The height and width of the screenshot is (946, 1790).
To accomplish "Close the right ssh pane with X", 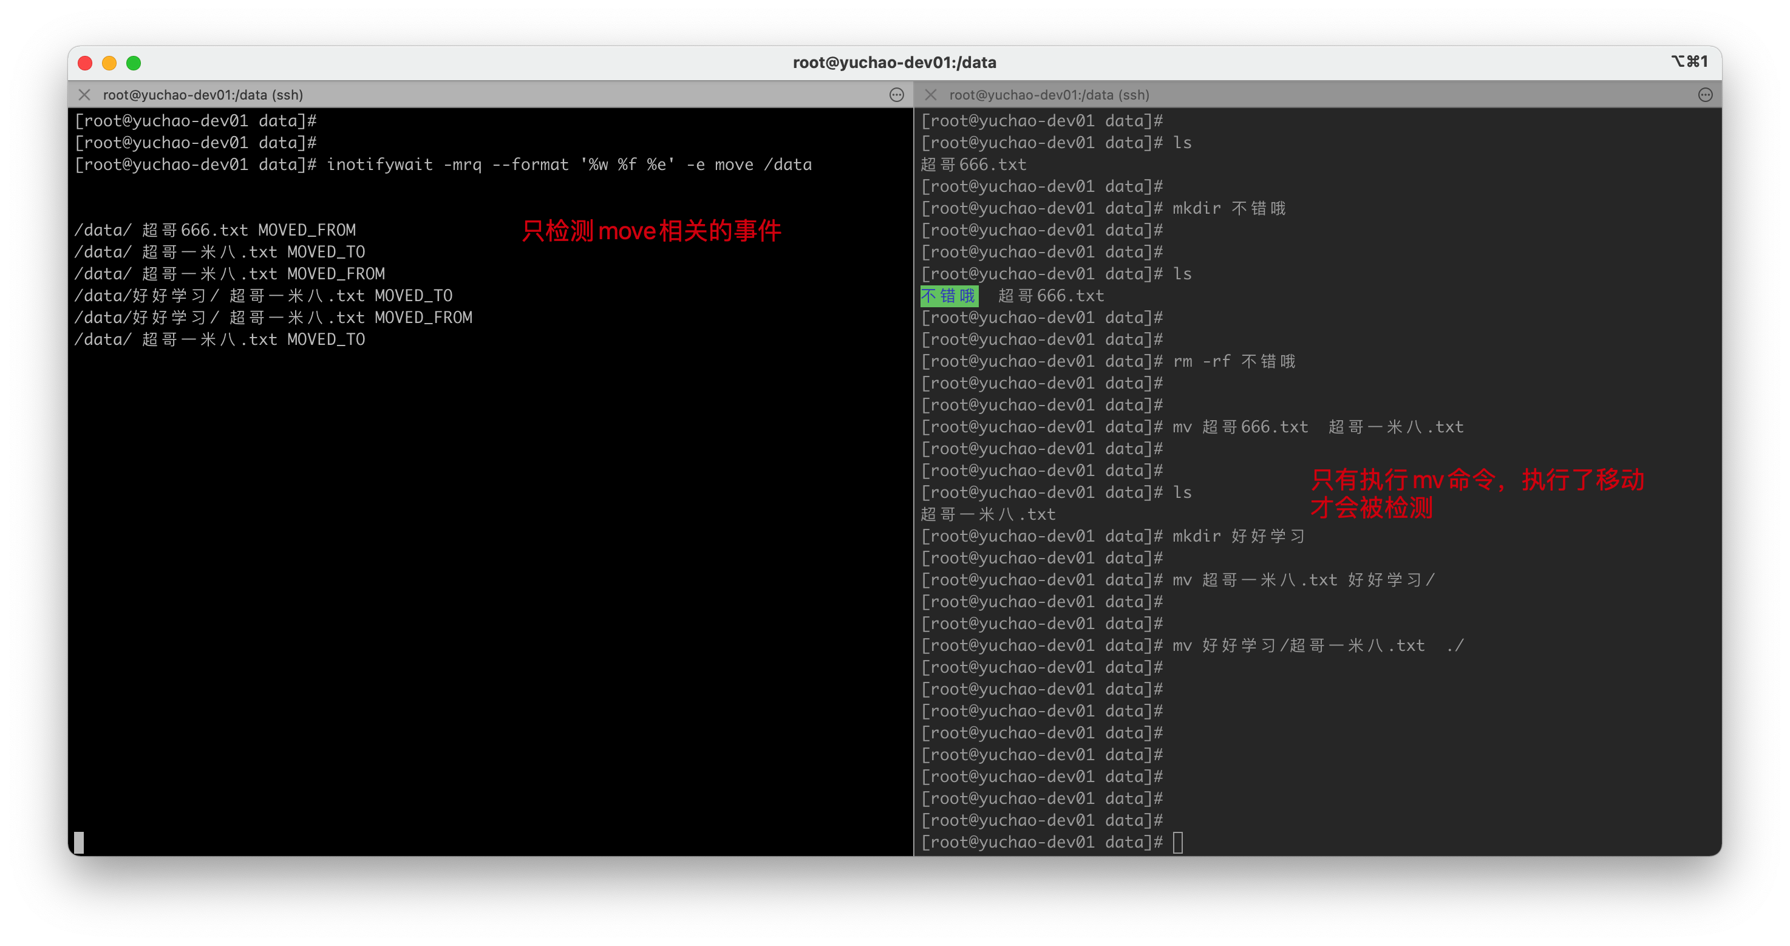I will tap(931, 95).
